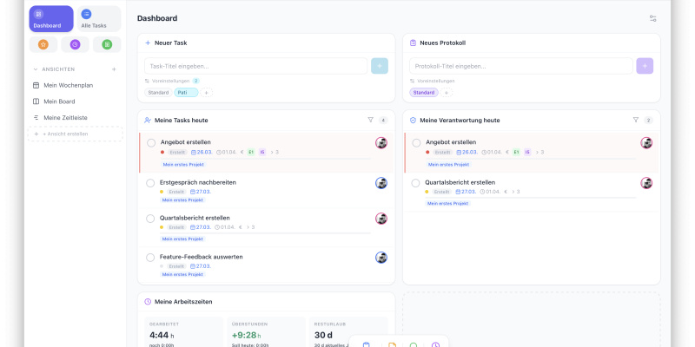The height and width of the screenshot is (347, 695).
Task: Open the Erstellt status of Angebot erstellen in Meine Tasks
Action: (x=178, y=153)
